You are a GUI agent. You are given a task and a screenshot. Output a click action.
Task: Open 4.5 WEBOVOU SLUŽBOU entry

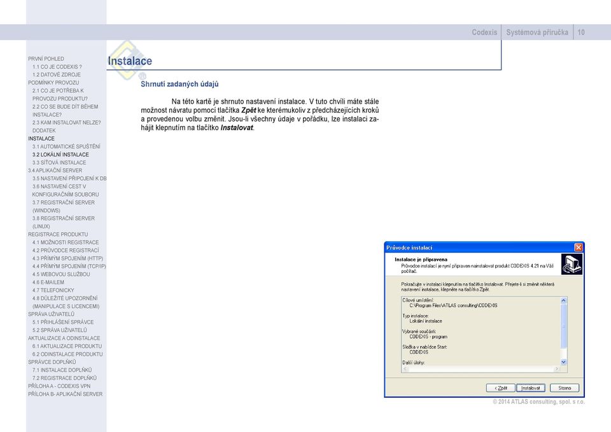(61, 274)
